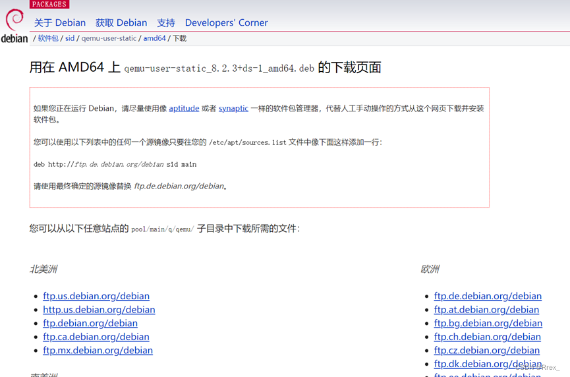Open the PACKAGES red banner
The height and width of the screenshot is (377, 570).
49,5
